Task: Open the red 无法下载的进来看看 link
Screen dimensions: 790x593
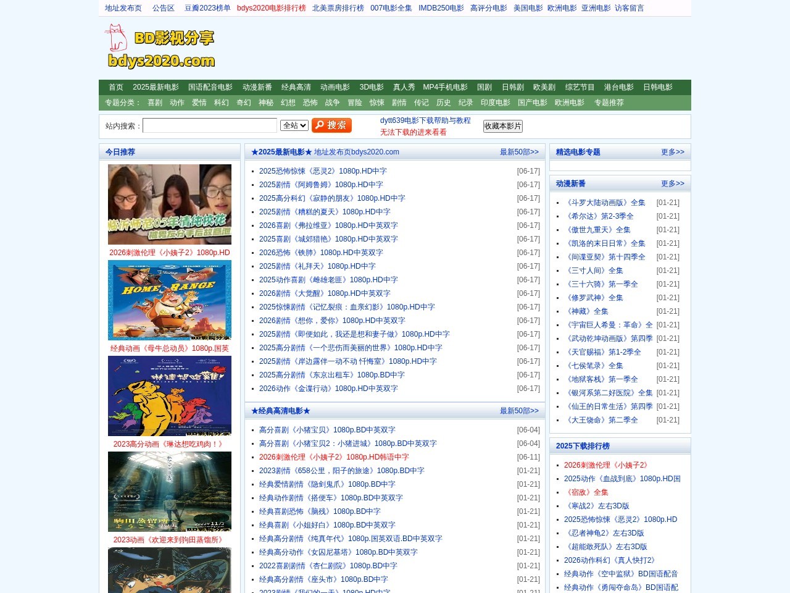Action: point(414,132)
